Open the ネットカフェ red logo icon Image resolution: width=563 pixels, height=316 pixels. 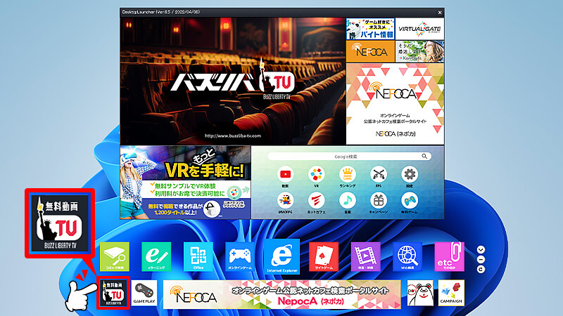(x=316, y=201)
